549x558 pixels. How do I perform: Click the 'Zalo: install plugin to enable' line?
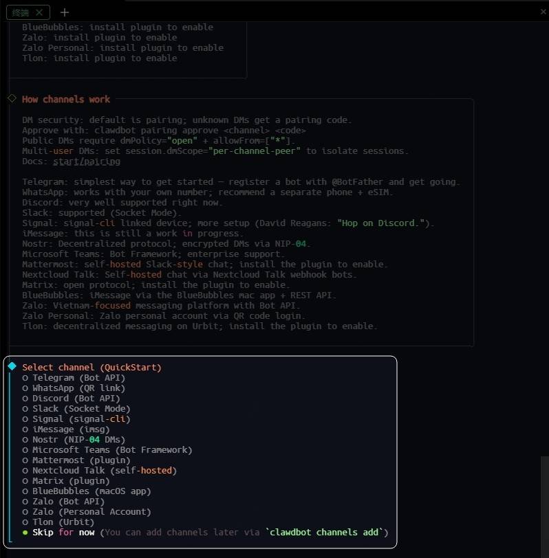pyautogui.click(x=99, y=38)
